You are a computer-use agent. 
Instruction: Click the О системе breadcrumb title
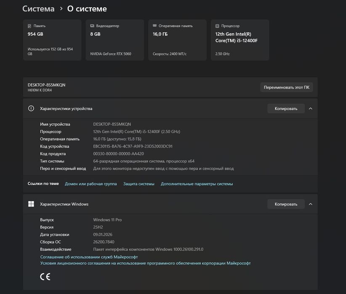(87, 9)
